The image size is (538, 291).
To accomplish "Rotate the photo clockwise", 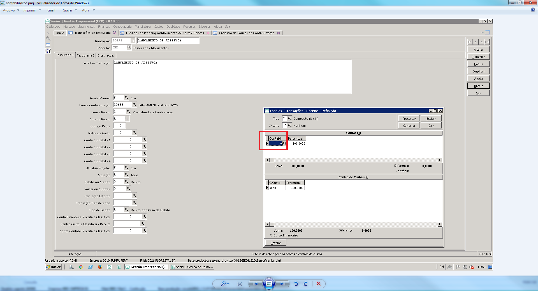I will [306, 284].
